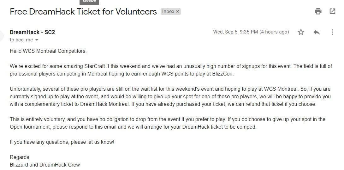Click the 'Blizzard and DreamHack Crew' signature
The width and height of the screenshot is (344, 170).
pyautogui.click(x=45, y=165)
